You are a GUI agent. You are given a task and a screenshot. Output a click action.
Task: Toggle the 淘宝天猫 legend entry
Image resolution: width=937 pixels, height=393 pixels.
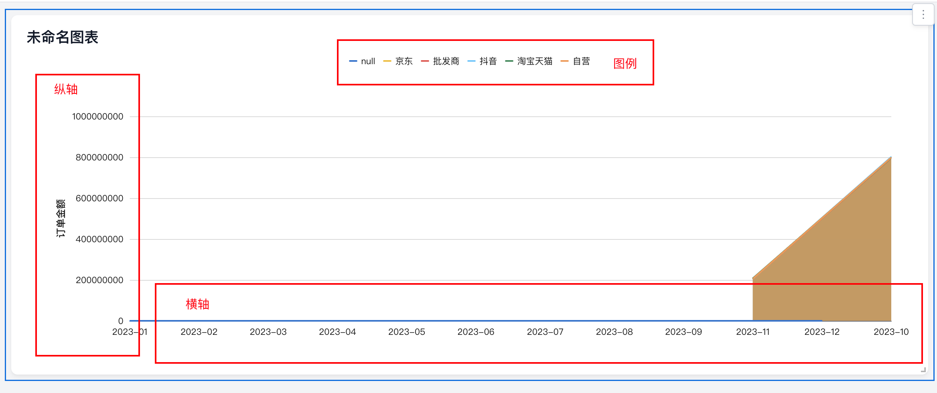(529, 61)
